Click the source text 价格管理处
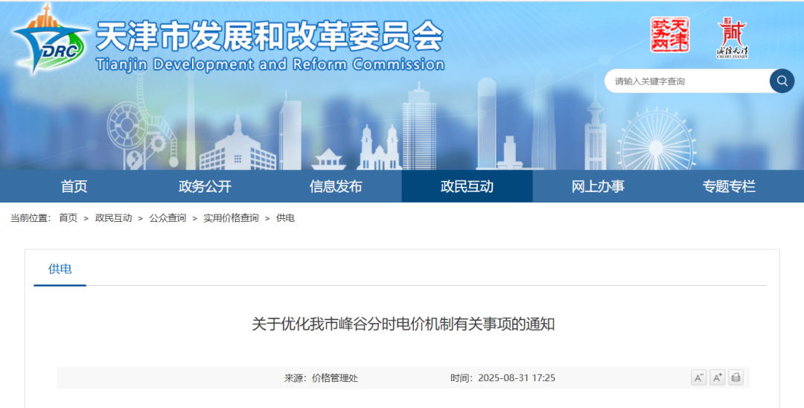Screen dimensions: 804x408 [x=335, y=378]
